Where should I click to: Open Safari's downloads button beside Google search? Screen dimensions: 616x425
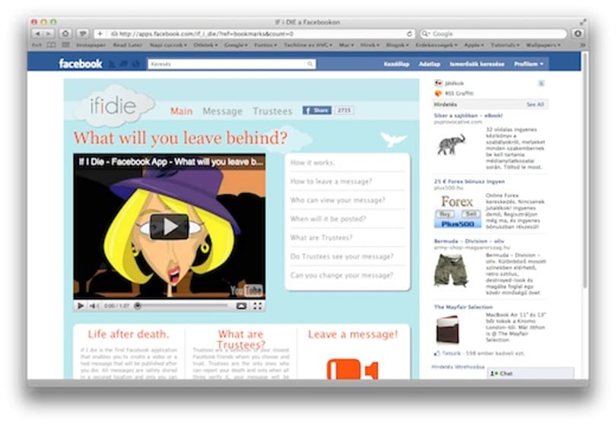[x=577, y=33]
